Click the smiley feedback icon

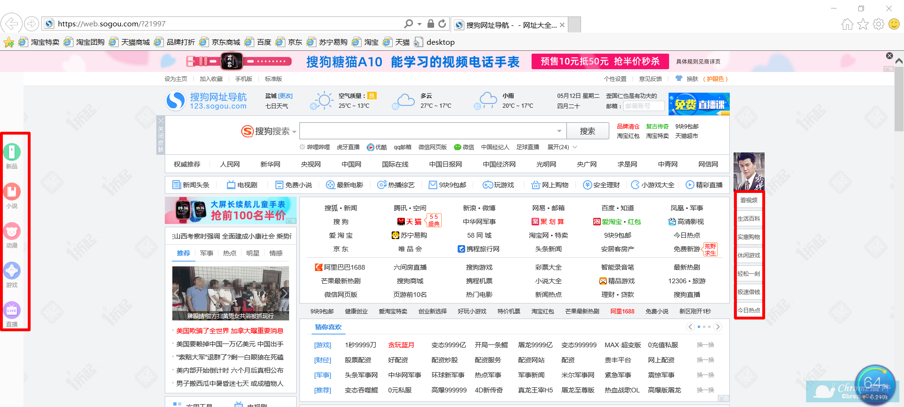pos(894,24)
